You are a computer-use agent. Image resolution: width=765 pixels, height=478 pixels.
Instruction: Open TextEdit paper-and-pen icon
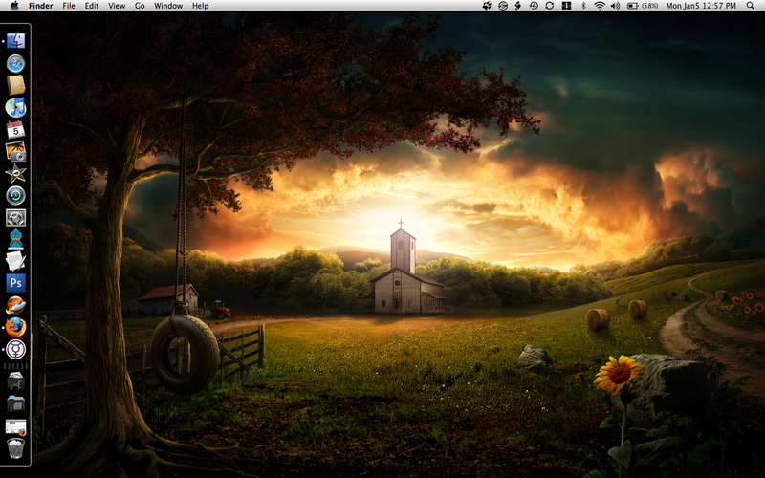click(15, 261)
